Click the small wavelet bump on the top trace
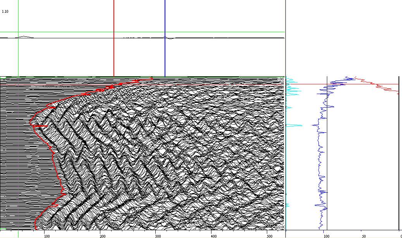The width and height of the screenshot is (402, 238). click(24, 37)
